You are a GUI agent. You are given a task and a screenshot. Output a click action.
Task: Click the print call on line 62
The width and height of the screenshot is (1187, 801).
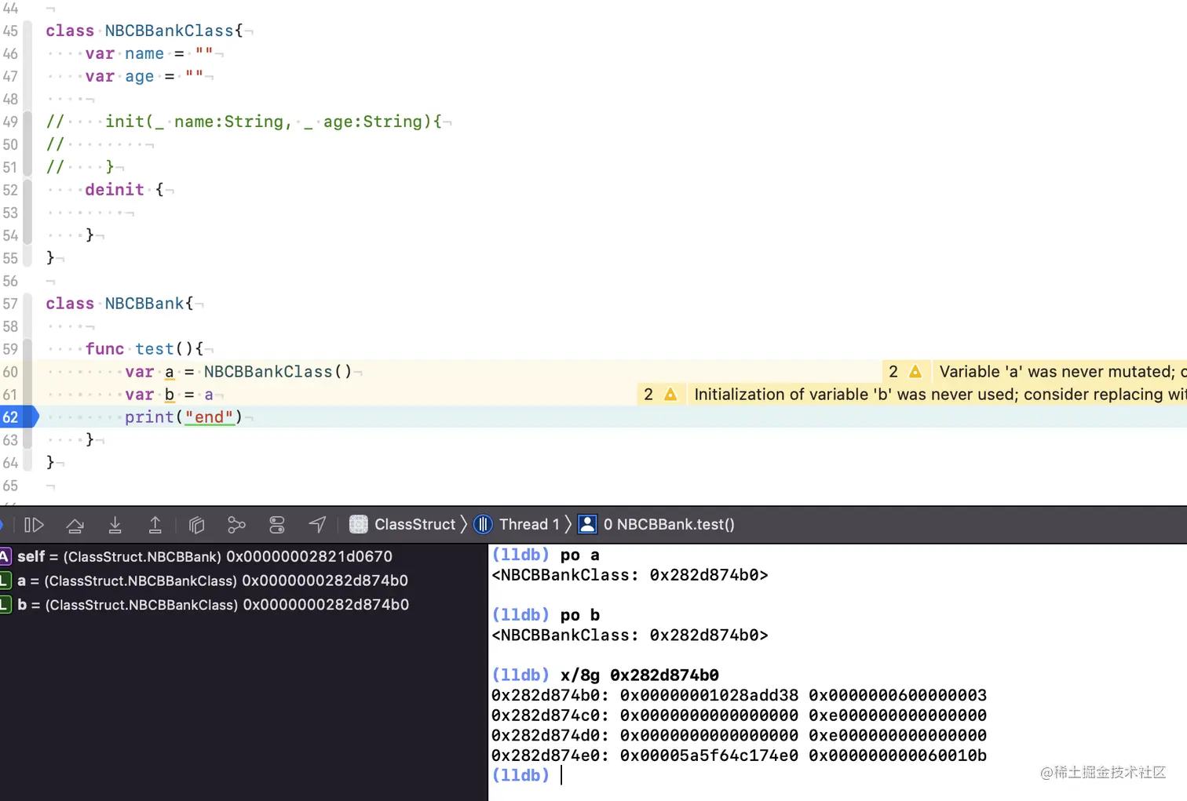coord(149,417)
